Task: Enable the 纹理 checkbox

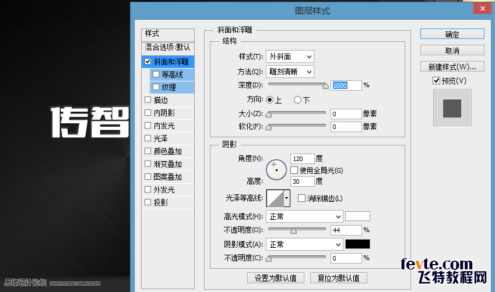Action: [156, 87]
